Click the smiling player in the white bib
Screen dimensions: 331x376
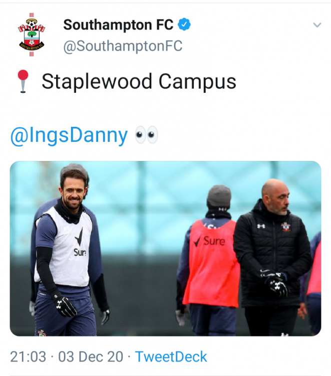coord(70,251)
